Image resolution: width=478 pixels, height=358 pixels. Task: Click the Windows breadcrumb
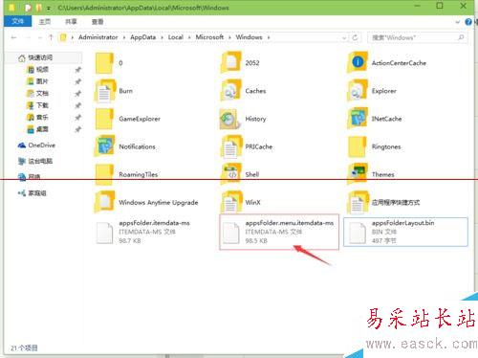(x=249, y=37)
